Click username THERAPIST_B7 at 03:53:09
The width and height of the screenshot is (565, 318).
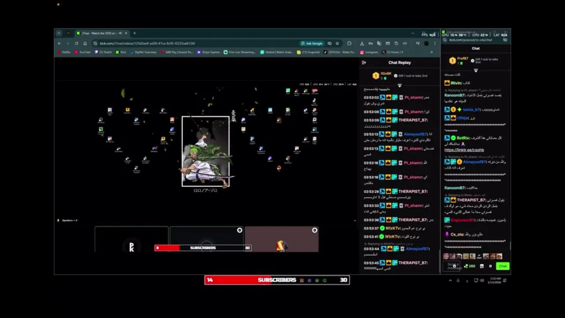[x=413, y=120]
